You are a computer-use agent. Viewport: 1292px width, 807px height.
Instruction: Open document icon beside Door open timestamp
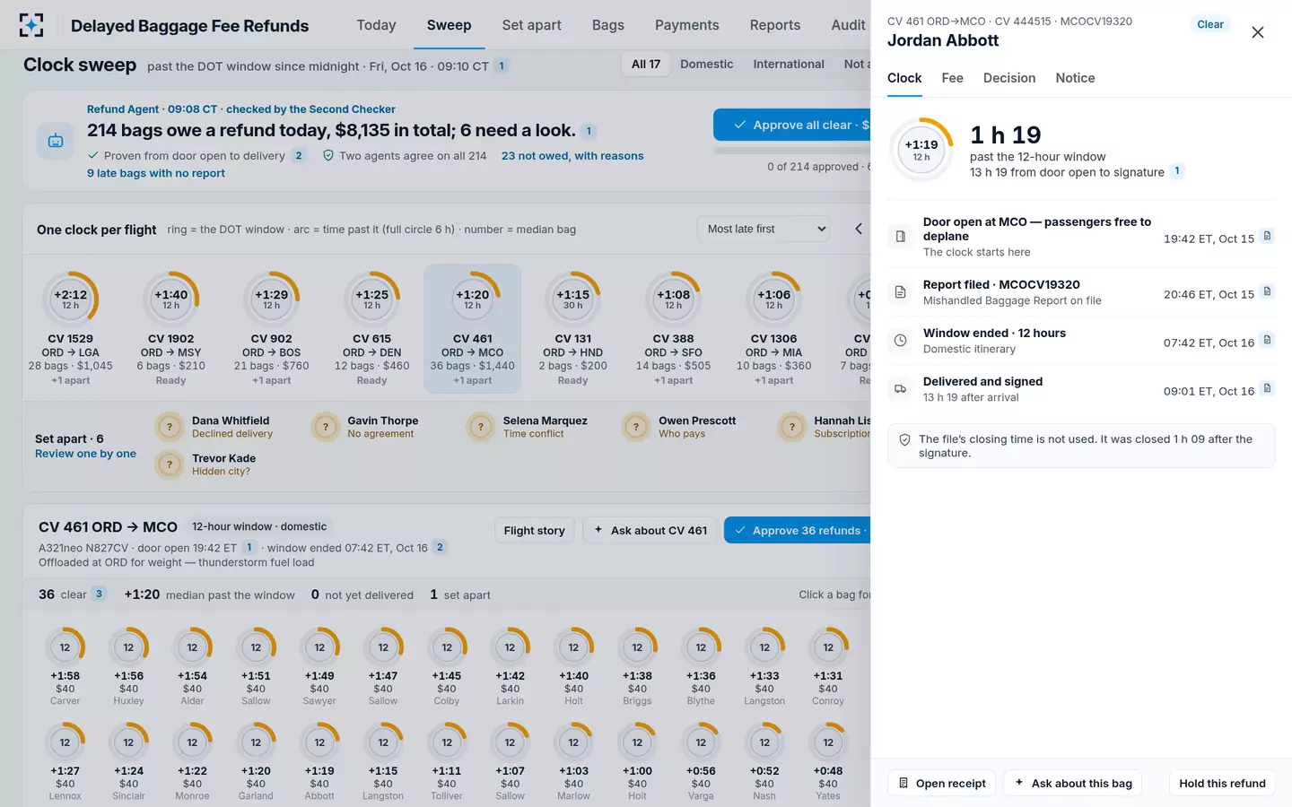(1267, 236)
